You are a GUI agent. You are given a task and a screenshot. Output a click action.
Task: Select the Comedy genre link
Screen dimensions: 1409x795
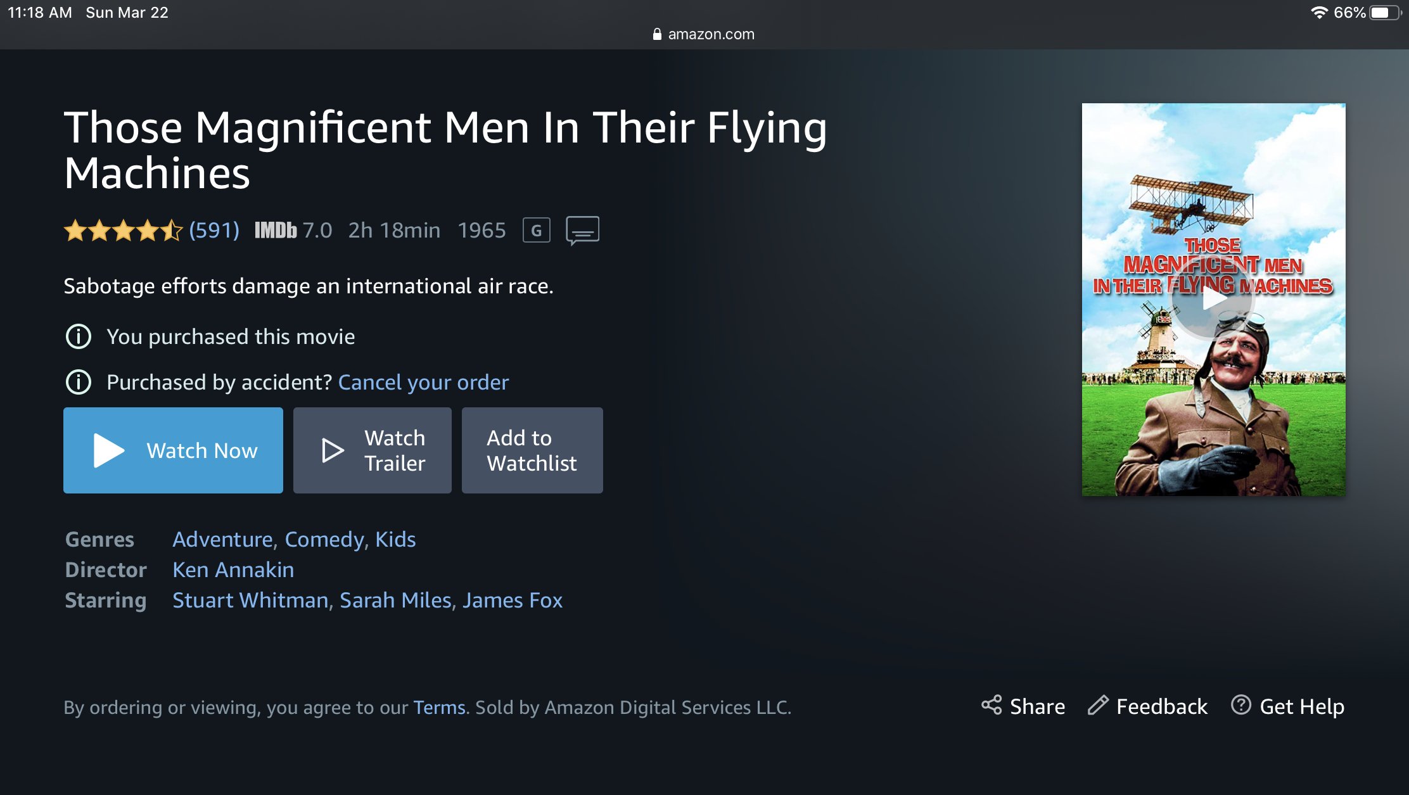324,539
